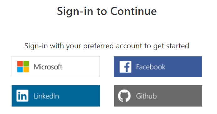Click the 'Microsoft' text label
217x114 pixels.
point(48,67)
